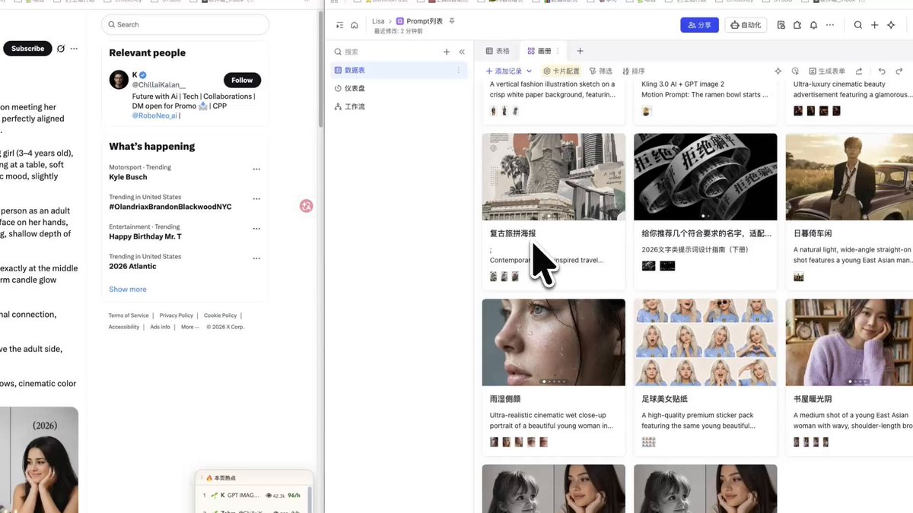Screen dimensions: 913x513
Task: Open the puzzle-piece plugin icon
Action: [797, 25]
